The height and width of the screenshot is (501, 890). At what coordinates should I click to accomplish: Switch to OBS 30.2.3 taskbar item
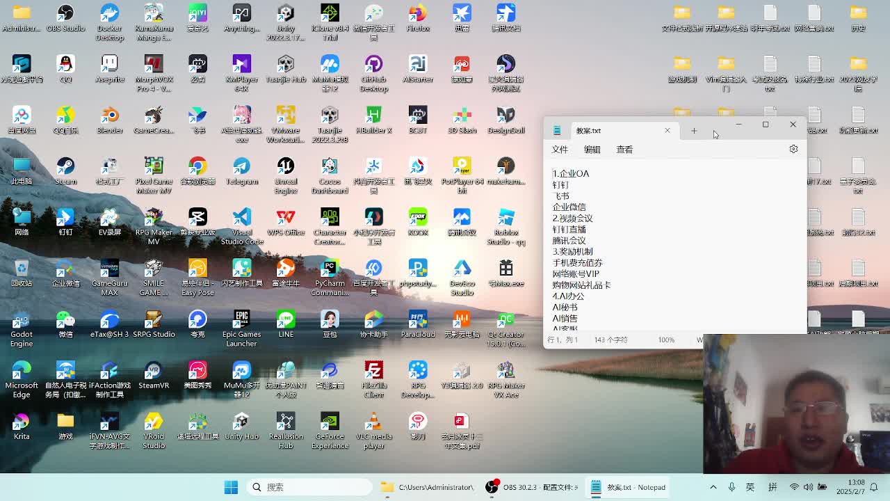click(533, 487)
